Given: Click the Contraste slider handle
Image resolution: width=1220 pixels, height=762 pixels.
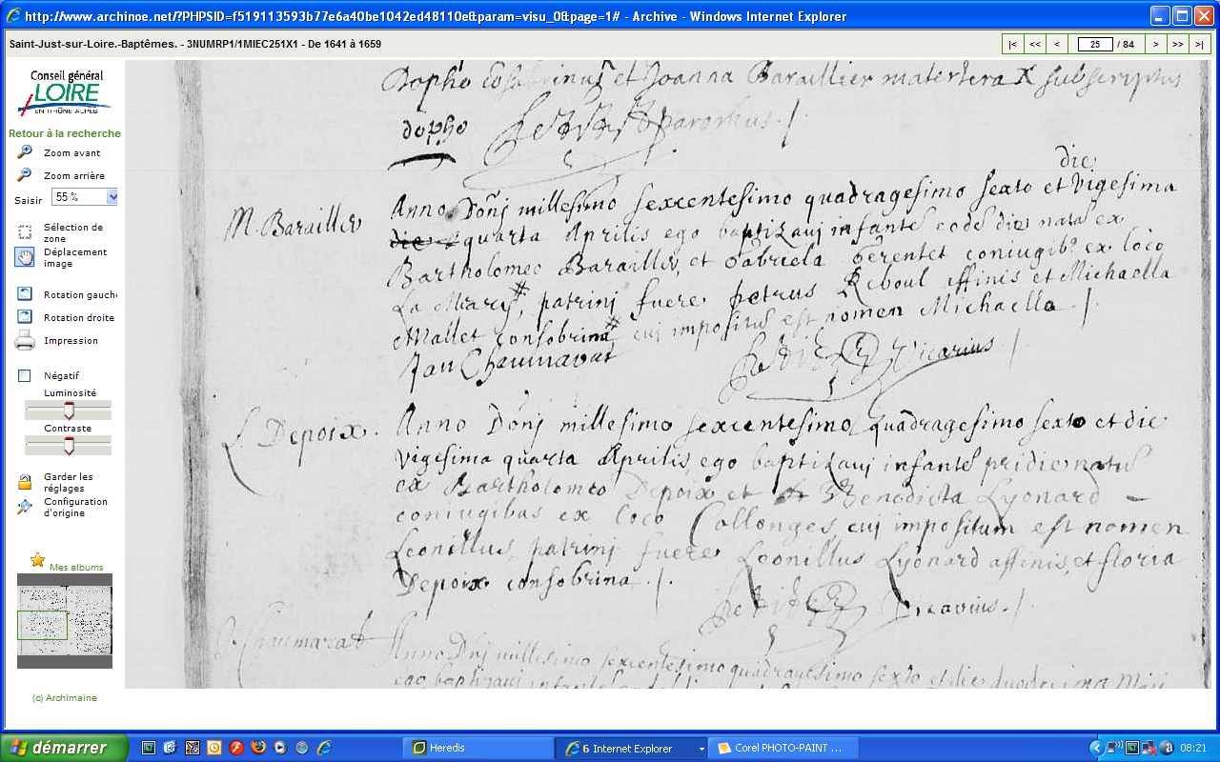Looking at the screenshot, I should [69, 446].
